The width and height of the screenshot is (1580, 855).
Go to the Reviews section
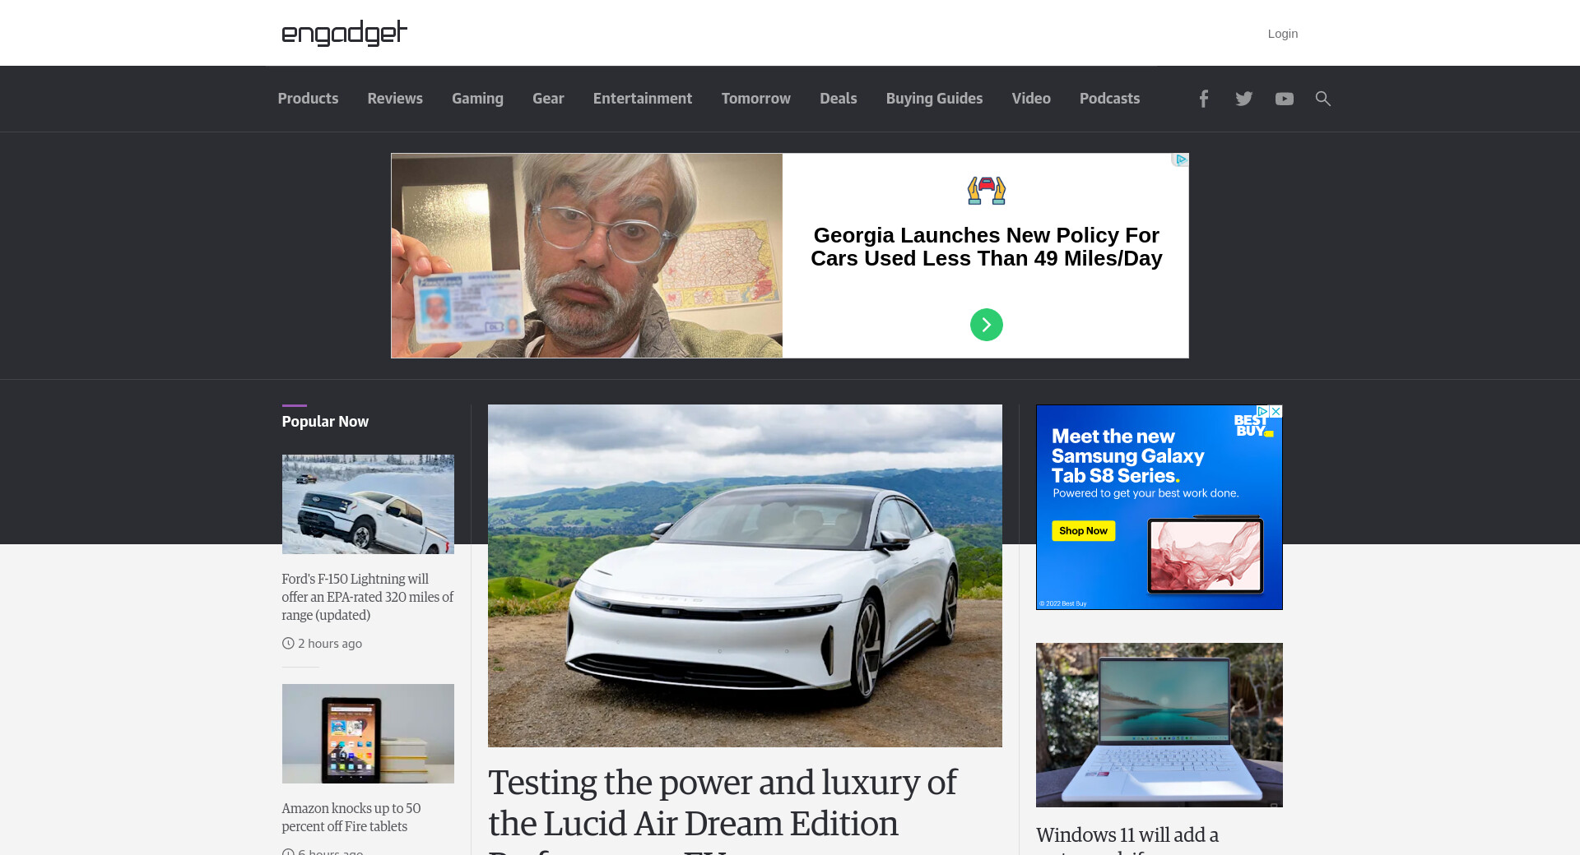[395, 99]
